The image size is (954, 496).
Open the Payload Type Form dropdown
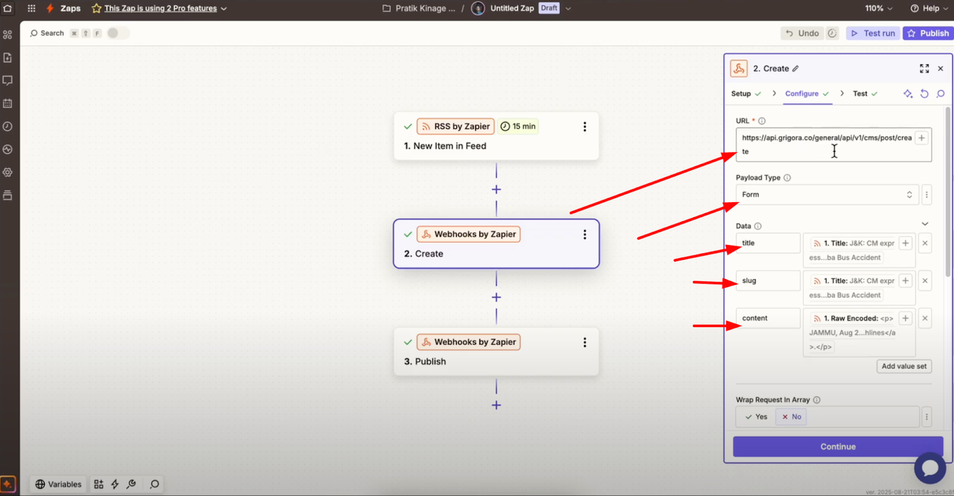click(827, 195)
